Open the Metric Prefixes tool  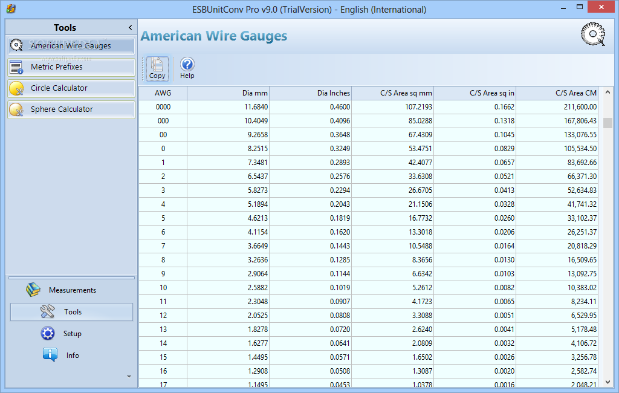point(71,67)
